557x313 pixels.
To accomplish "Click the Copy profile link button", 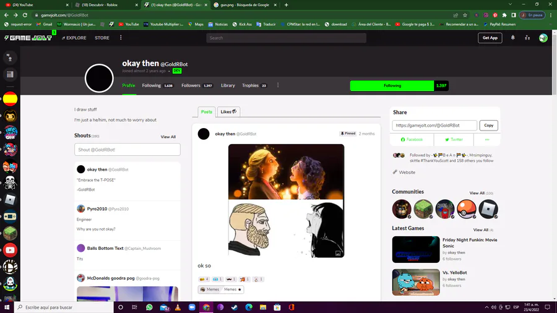I will click(x=488, y=126).
